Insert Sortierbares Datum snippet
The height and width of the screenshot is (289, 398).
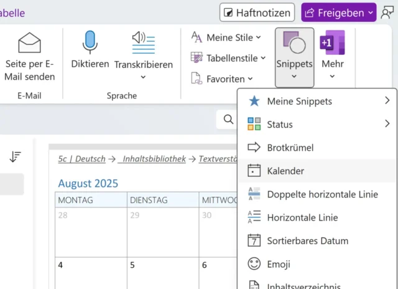pyautogui.click(x=307, y=241)
